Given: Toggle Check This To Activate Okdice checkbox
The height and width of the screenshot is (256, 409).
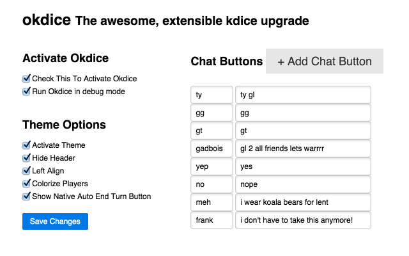Looking at the screenshot, I should pyautogui.click(x=27, y=79).
